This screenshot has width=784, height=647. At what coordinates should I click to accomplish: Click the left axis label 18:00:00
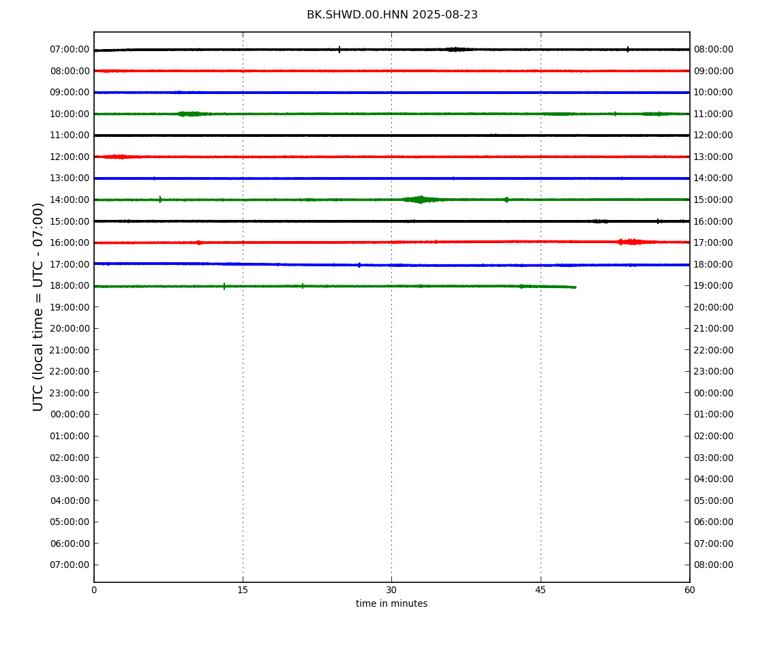[70, 286]
